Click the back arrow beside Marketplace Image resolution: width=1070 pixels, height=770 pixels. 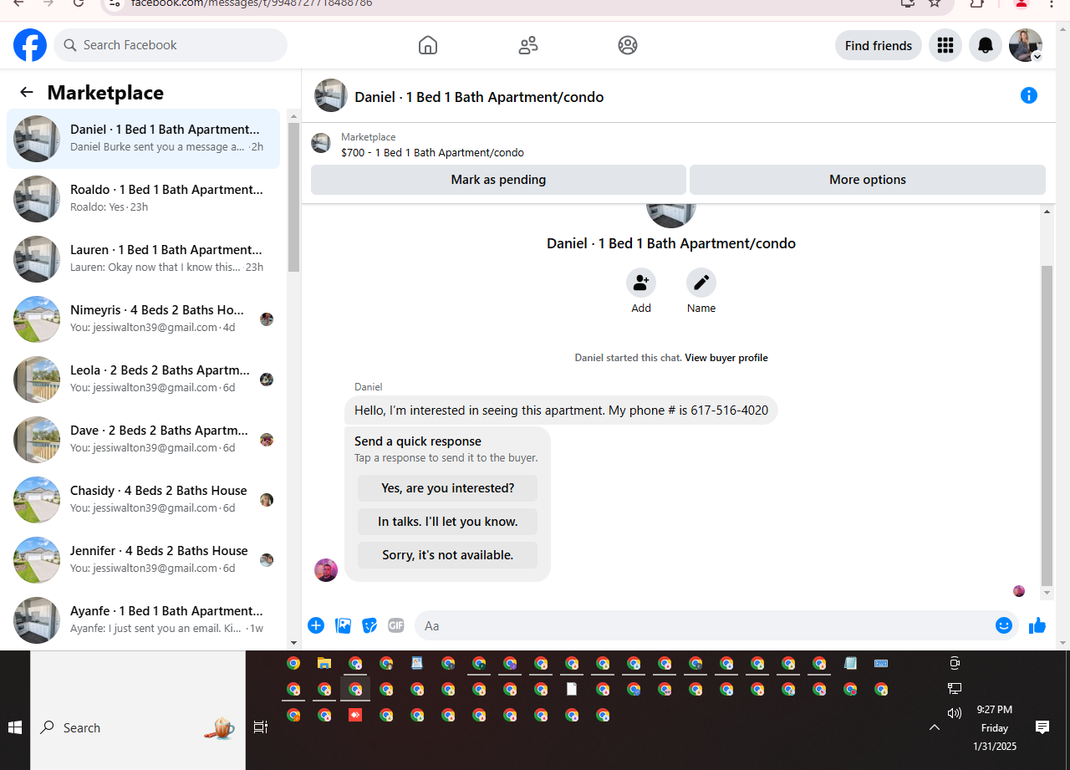tap(27, 92)
